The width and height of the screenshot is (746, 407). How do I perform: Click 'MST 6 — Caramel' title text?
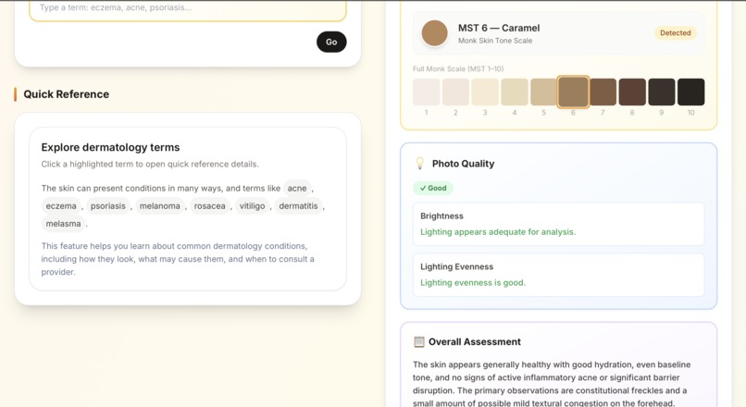499,28
